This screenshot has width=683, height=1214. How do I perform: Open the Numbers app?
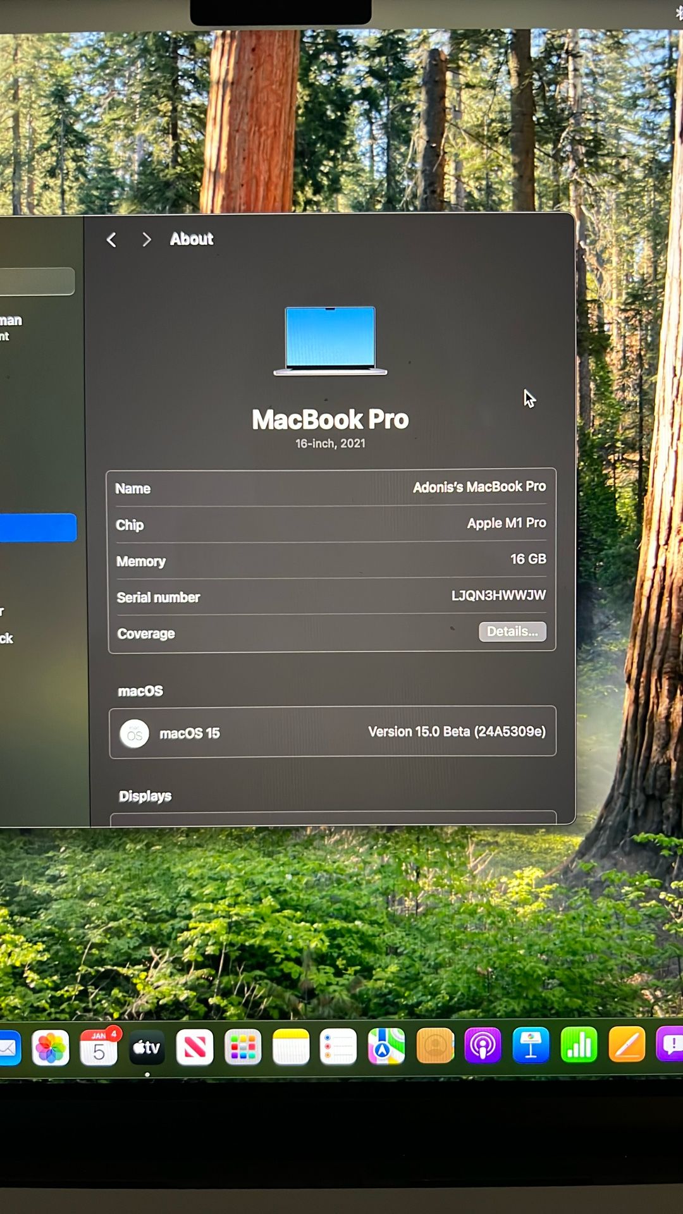pyautogui.click(x=579, y=1045)
